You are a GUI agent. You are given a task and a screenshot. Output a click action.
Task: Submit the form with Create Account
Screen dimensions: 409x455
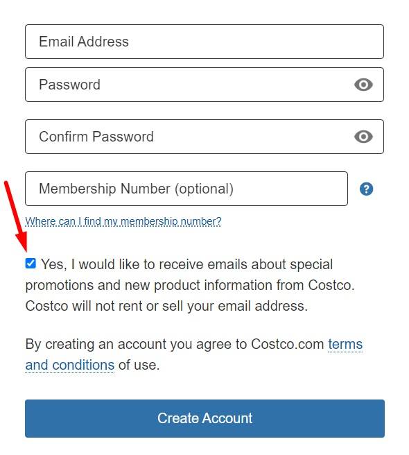(204, 418)
